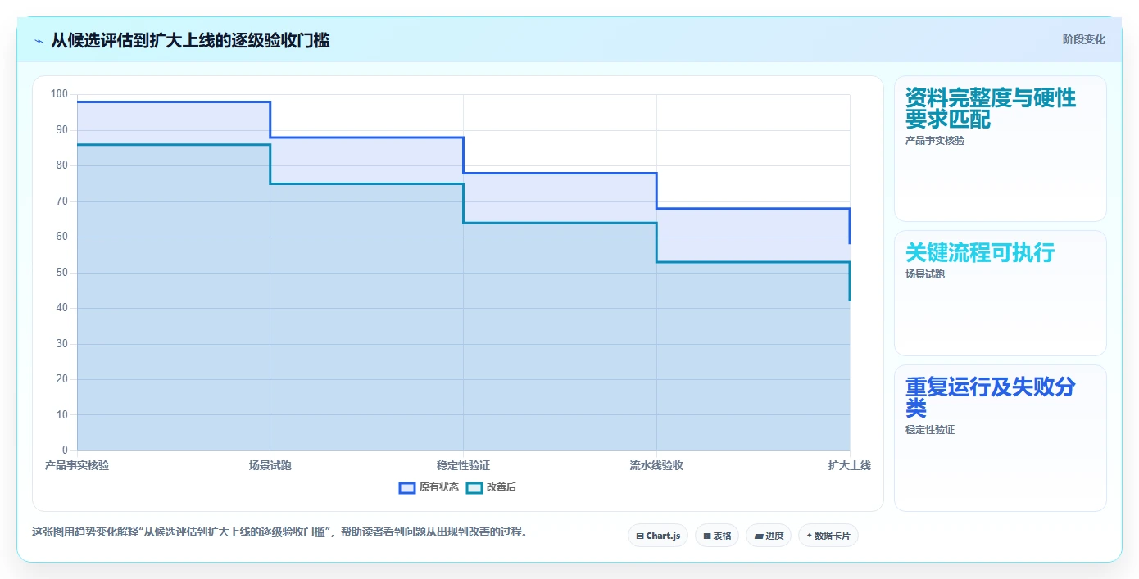
Task: Click the 进度 tag button
Action: point(769,536)
